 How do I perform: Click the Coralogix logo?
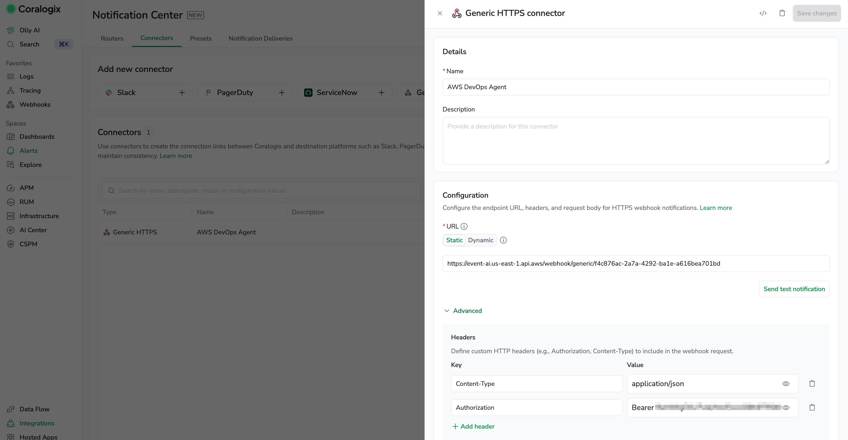tap(33, 9)
